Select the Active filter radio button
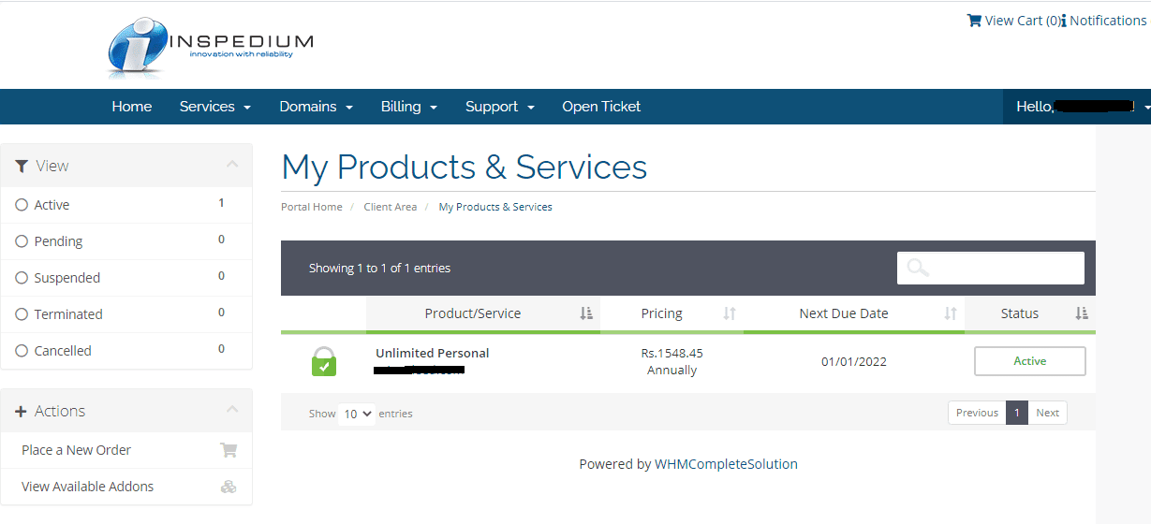This screenshot has height=524, width=1151. click(22, 205)
